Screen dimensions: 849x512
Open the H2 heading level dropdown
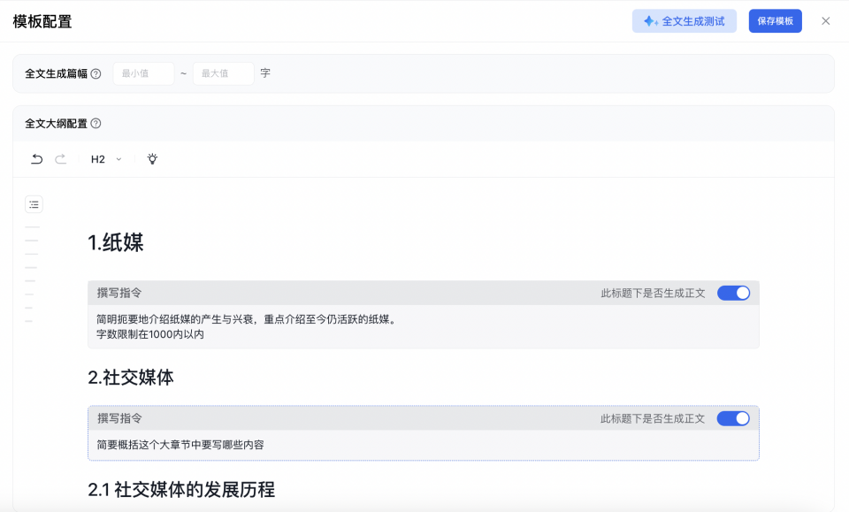pos(106,159)
